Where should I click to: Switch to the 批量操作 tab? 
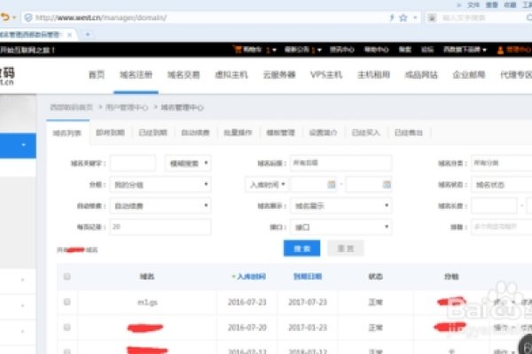(238, 133)
